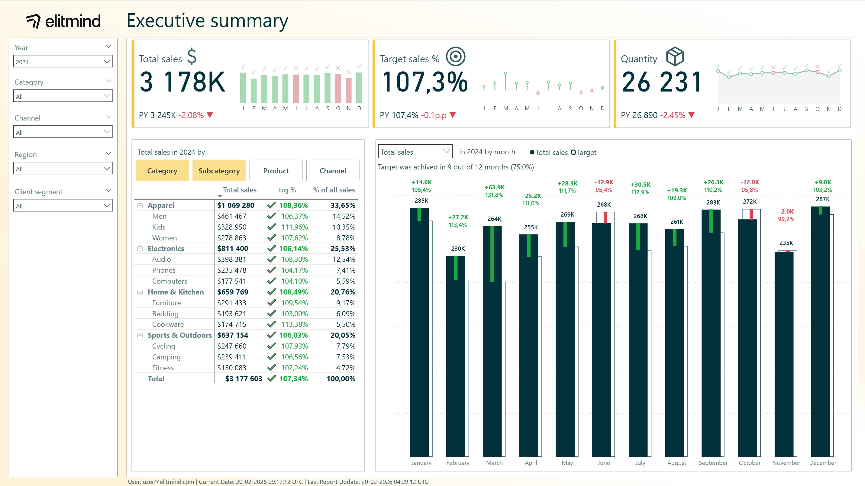Click the red down triangle next to -2.08%
Viewport: 865px width, 486px height.
[x=210, y=115]
